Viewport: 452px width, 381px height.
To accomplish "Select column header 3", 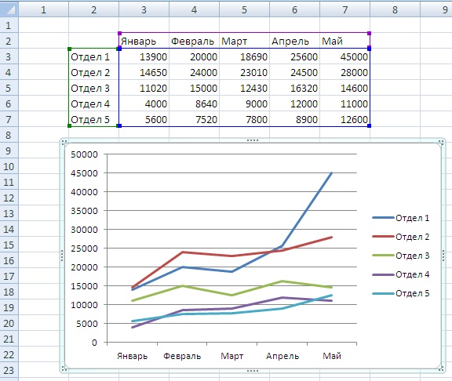I will (x=144, y=9).
